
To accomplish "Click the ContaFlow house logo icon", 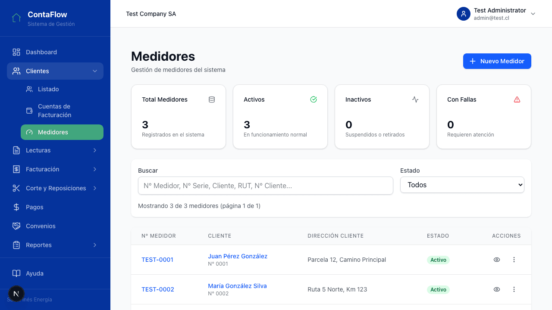I will pyautogui.click(x=16, y=18).
